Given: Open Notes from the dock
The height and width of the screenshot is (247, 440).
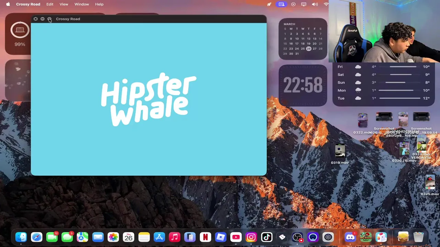Looking at the screenshot, I should pyautogui.click(x=144, y=237).
